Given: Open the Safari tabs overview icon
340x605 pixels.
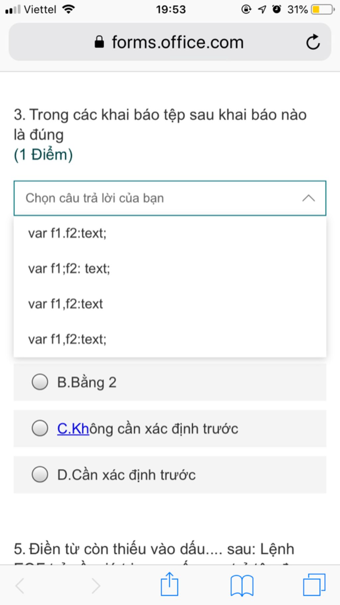Looking at the screenshot, I should tap(314, 584).
